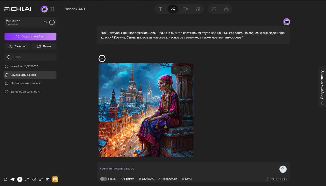Open the Новый чат 11/22/2025 chat
Screen dimensions: 326x186
click(24, 66)
